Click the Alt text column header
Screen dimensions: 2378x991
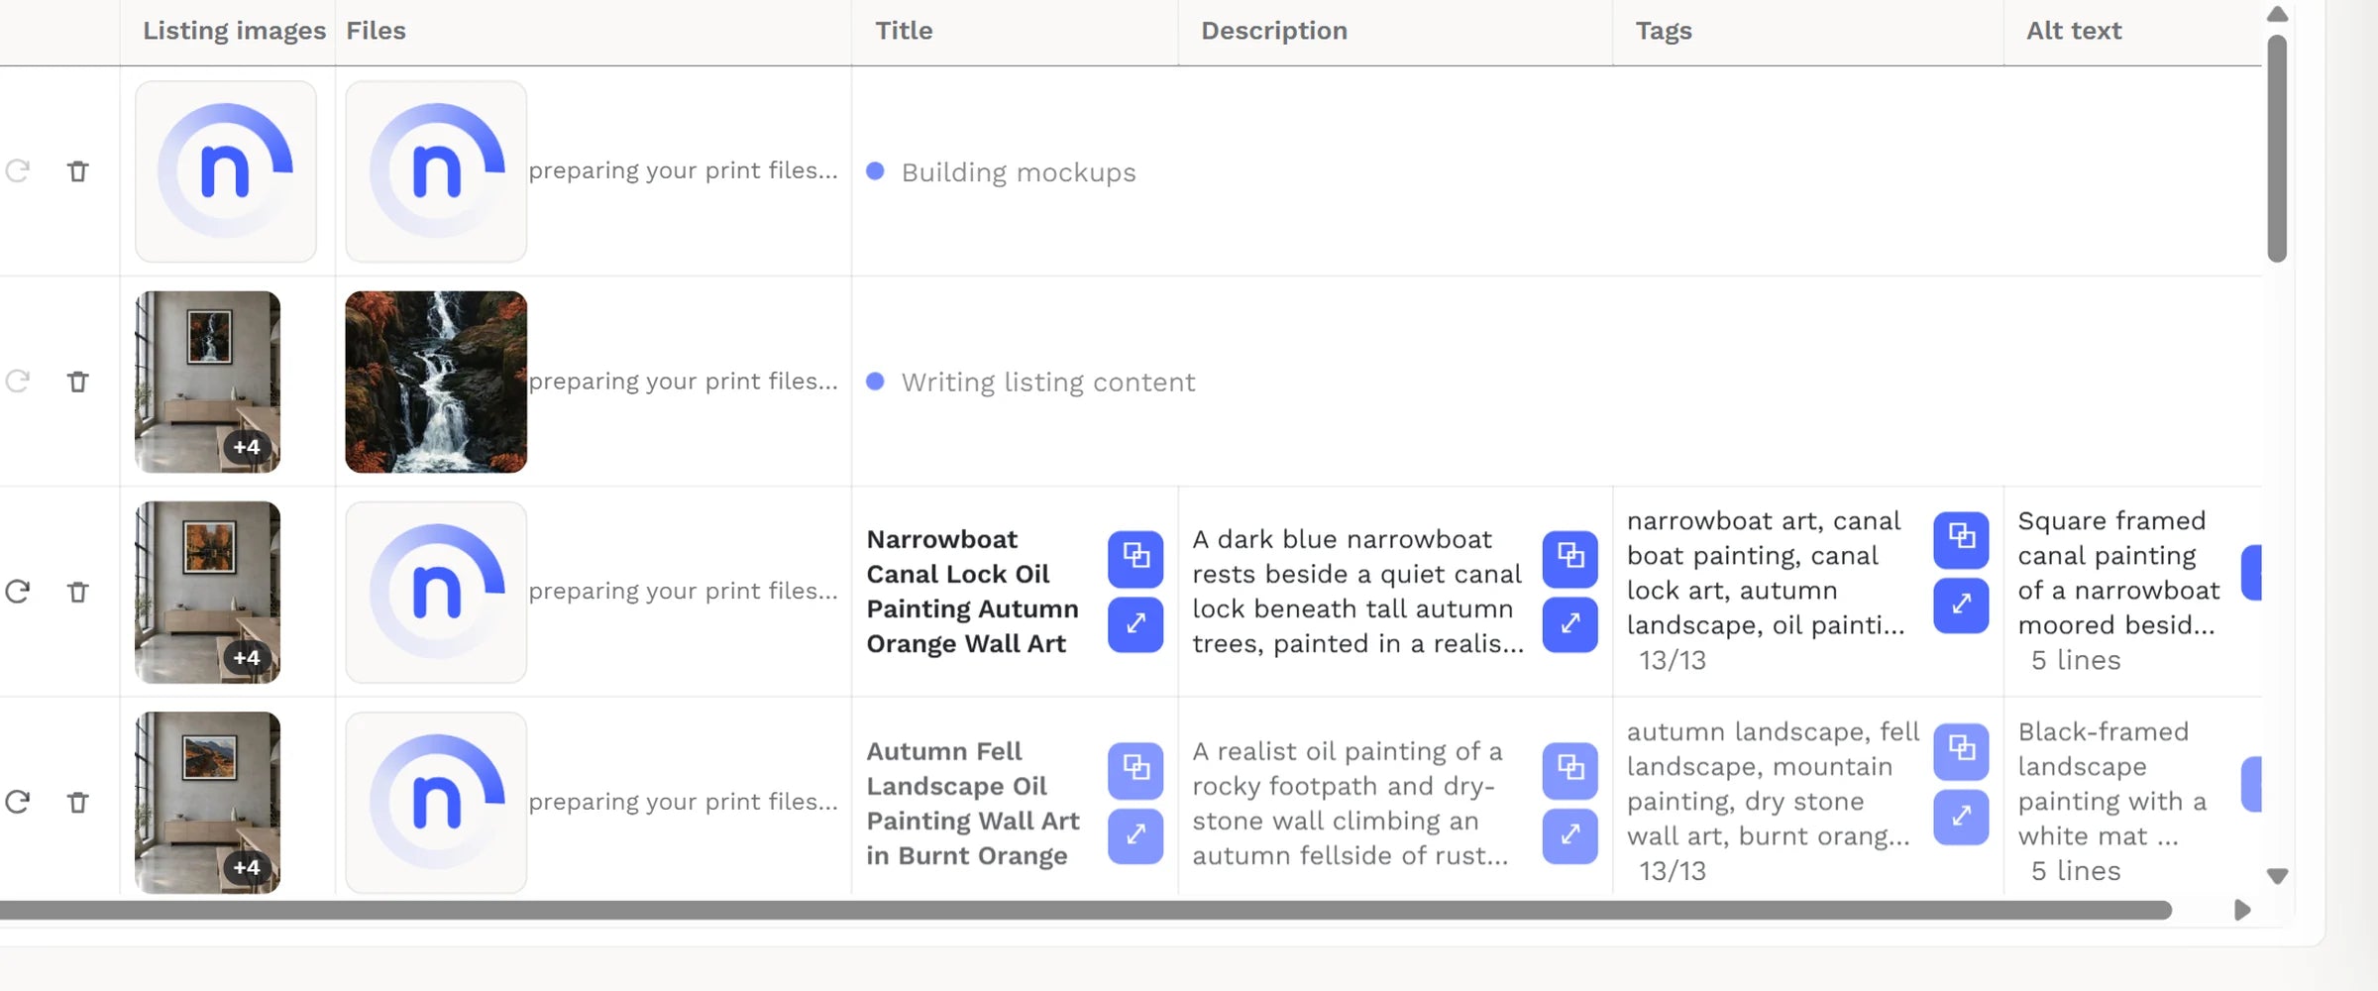coord(2074,31)
